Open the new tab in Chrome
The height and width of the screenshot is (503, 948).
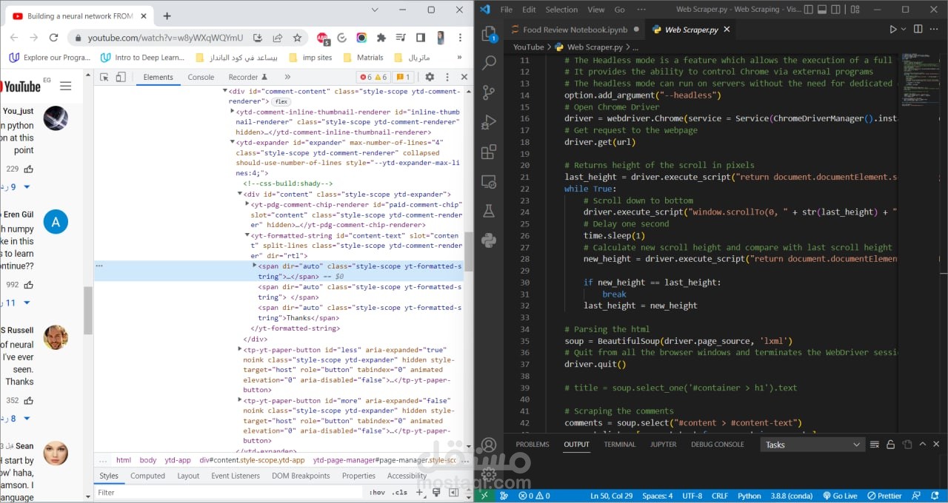click(167, 16)
